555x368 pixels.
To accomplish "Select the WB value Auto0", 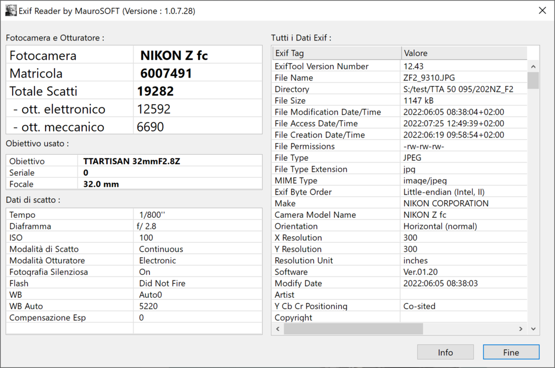I will pos(150,294).
